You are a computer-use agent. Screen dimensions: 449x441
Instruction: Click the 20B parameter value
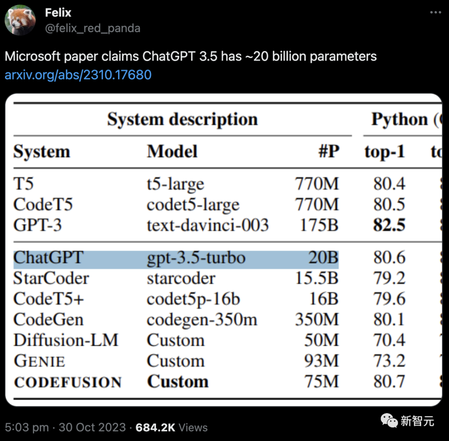click(323, 258)
